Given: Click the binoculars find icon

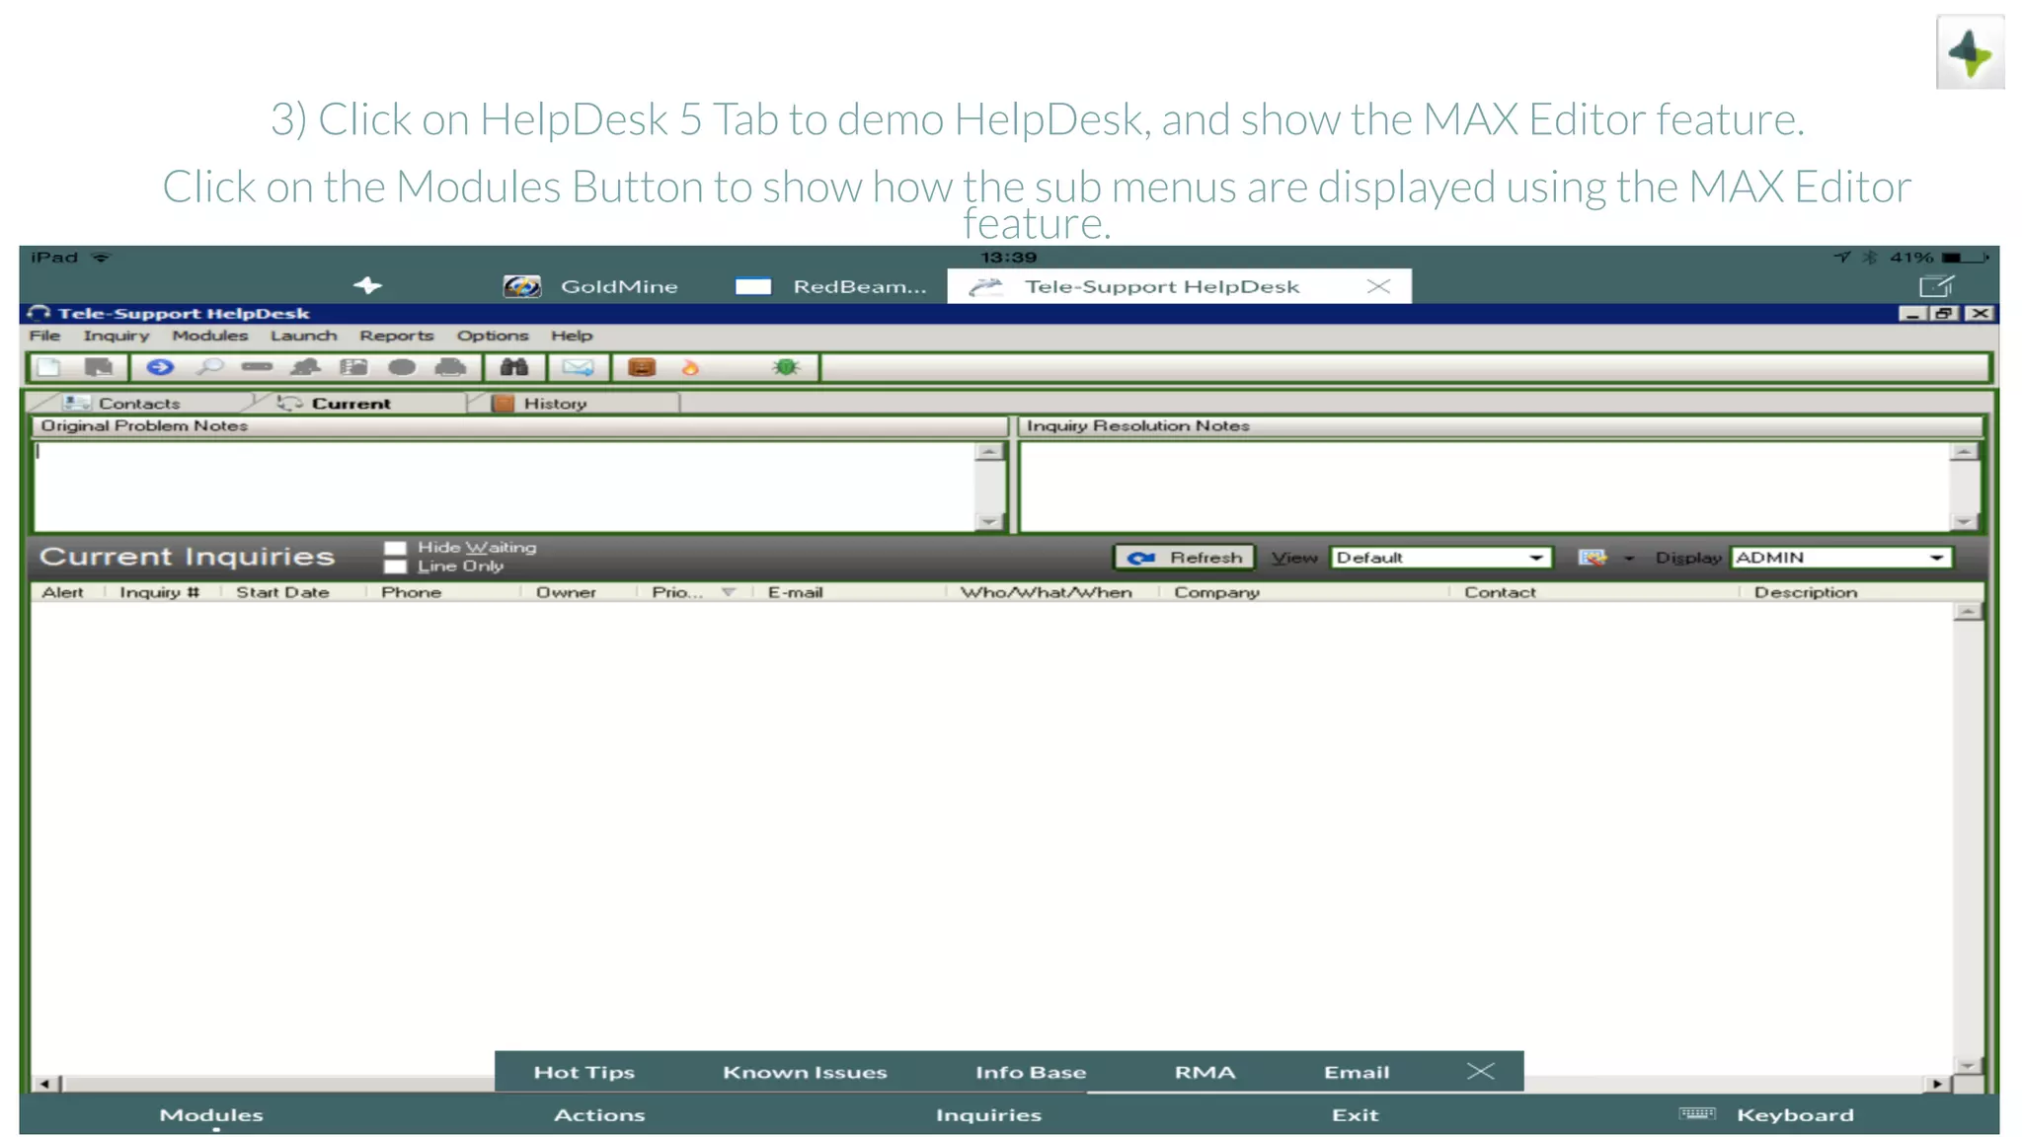Looking at the screenshot, I should pyautogui.click(x=513, y=367).
